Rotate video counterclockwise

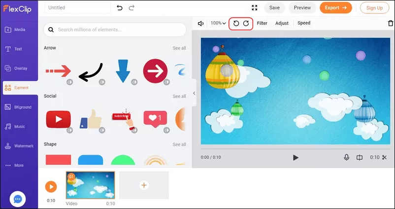point(236,24)
